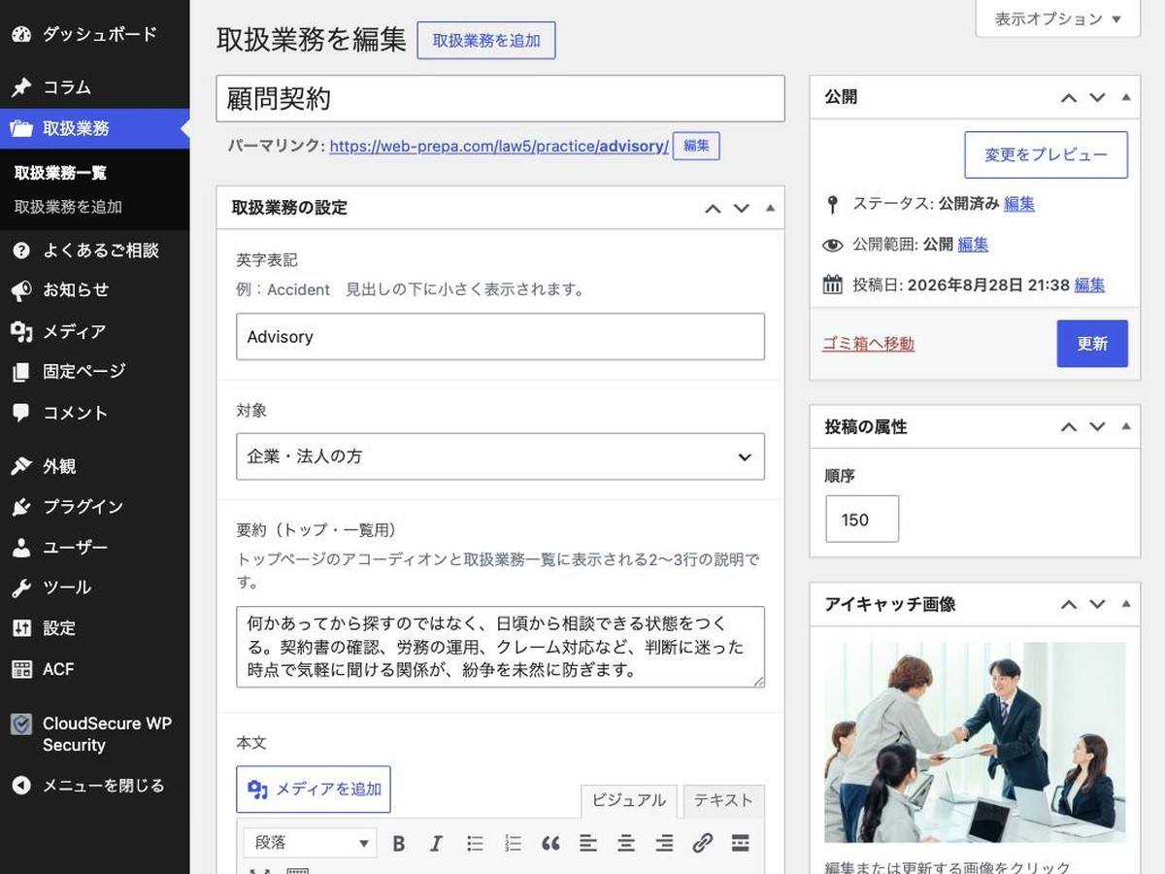The image size is (1165, 874).
Task: Open 取扱業務を追加 submenu link
Action: coord(68,207)
